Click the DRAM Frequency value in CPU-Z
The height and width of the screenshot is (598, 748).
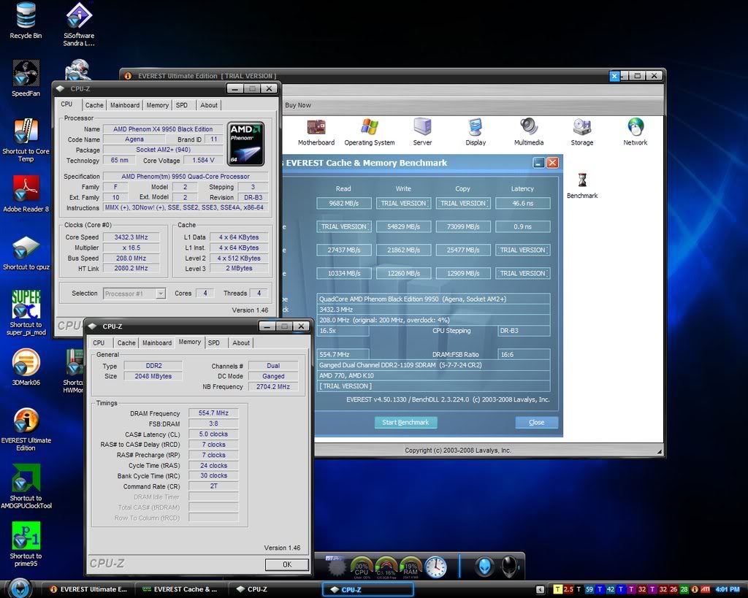pos(213,413)
